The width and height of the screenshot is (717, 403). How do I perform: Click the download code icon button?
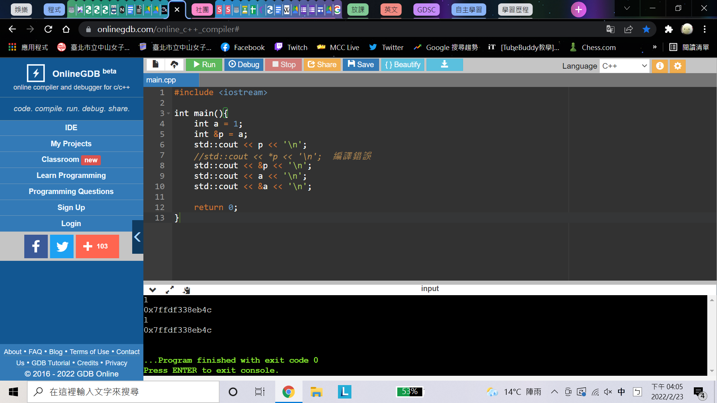pos(444,65)
